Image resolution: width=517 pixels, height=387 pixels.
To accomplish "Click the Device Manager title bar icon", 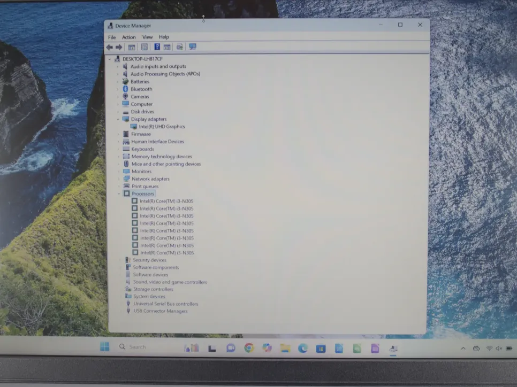I will (x=110, y=26).
